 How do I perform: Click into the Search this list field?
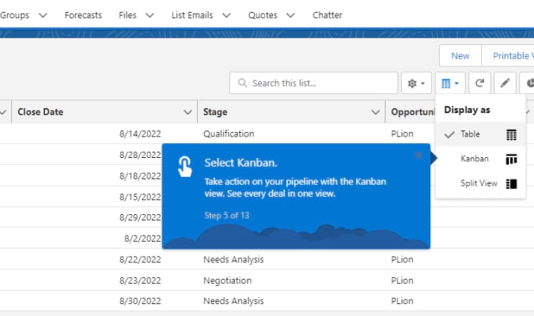coord(313,83)
